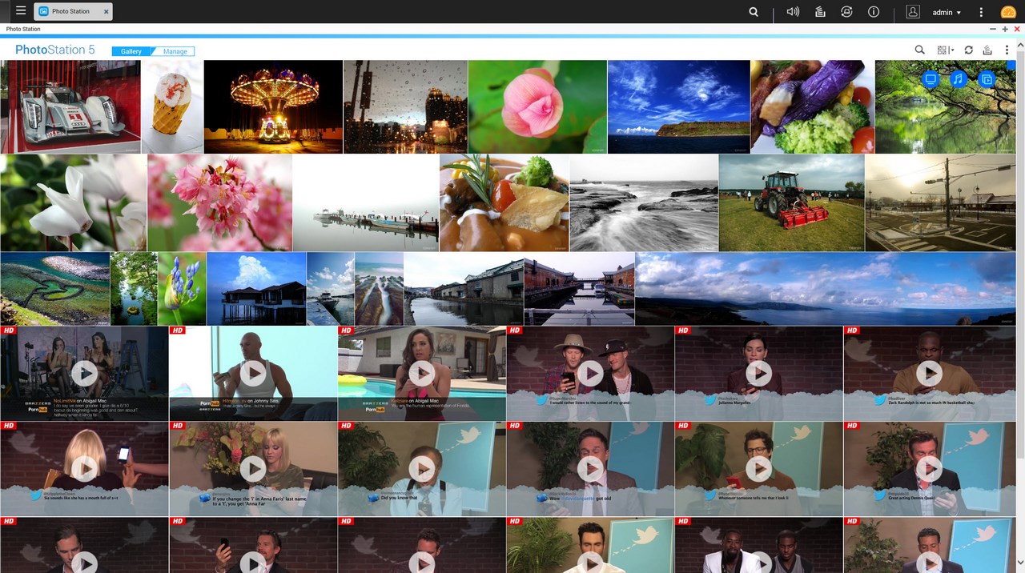Image resolution: width=1025 pixels, height=573 pixels.
Task: Open the overwater bungalows photo
Action: (257, 289)
